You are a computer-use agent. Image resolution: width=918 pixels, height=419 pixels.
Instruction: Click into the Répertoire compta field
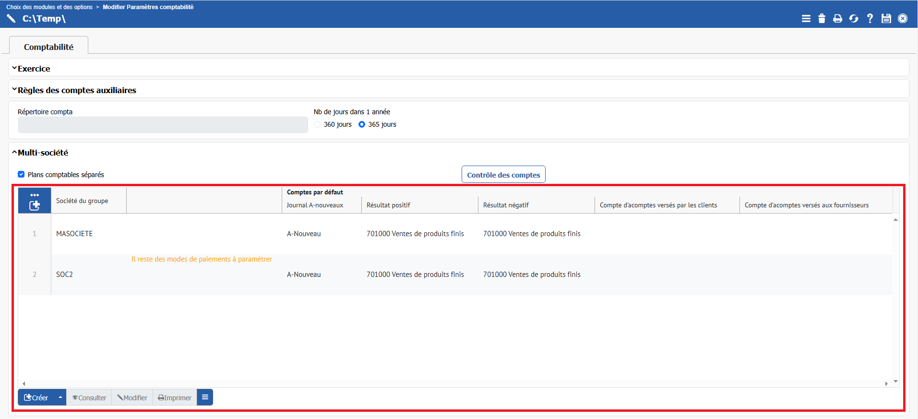(x=163, y=125)
